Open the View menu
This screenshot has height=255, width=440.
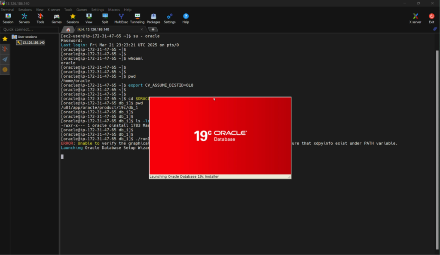click(40, 10)
